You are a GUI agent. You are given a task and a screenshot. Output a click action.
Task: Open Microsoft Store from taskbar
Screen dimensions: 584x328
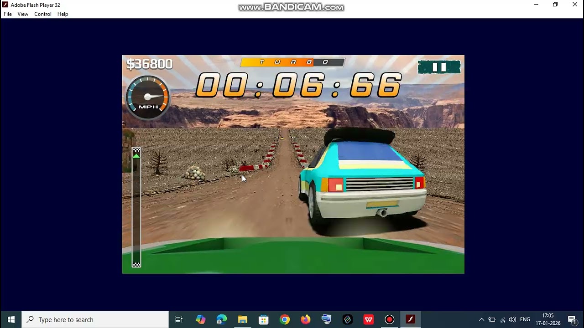pos(263,319)
